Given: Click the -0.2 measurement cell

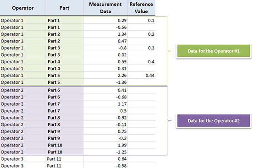Looking at the screenshot, I should pyautogui.click(x=105, y=138).
